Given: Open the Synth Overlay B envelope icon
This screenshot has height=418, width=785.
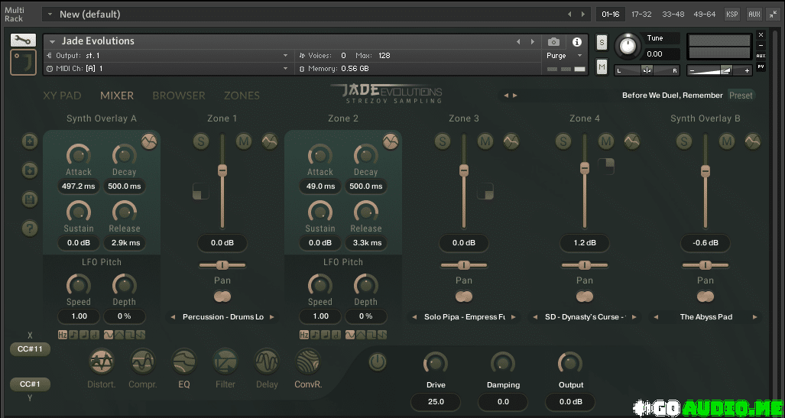Looking at the screenshot, I should click(752, 141).
